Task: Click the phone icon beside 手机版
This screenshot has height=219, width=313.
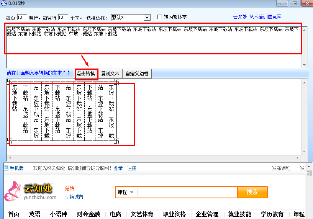Action: coord(7,168)
